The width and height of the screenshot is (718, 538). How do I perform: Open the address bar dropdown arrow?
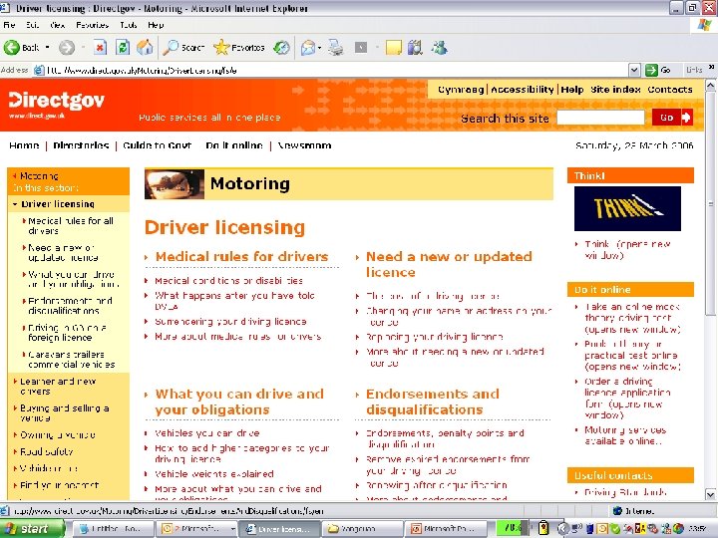pos(634,70)
